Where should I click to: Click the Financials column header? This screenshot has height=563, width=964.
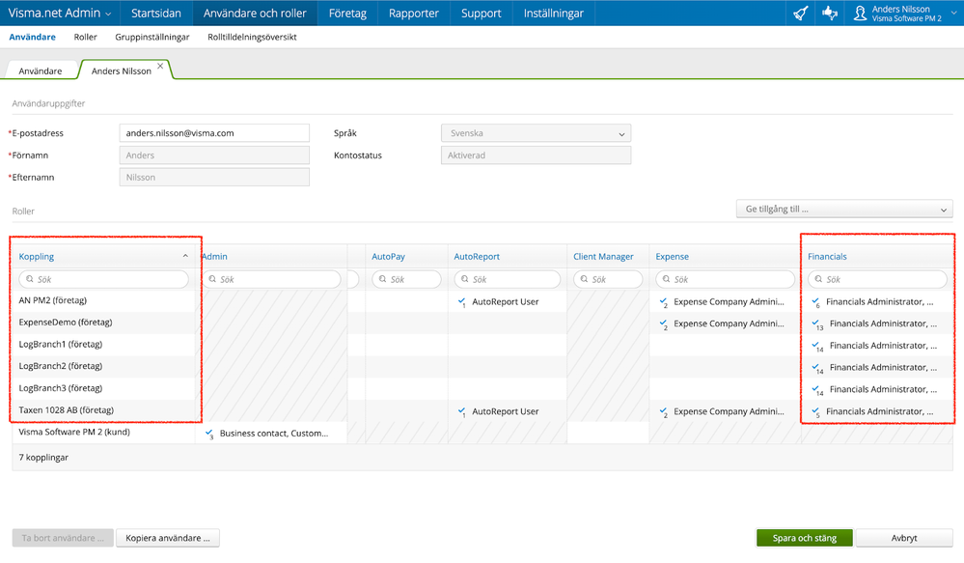click(827, 257)
